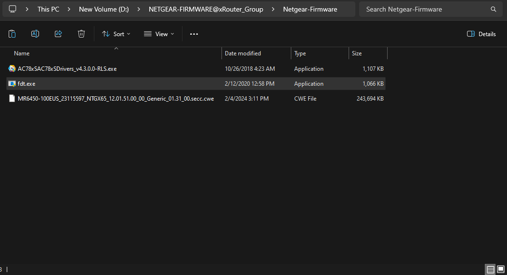Navigate to This PC breadcrumb
This screenshot has height=275, width=507.
pyautogui.click(x=48, y=9)
